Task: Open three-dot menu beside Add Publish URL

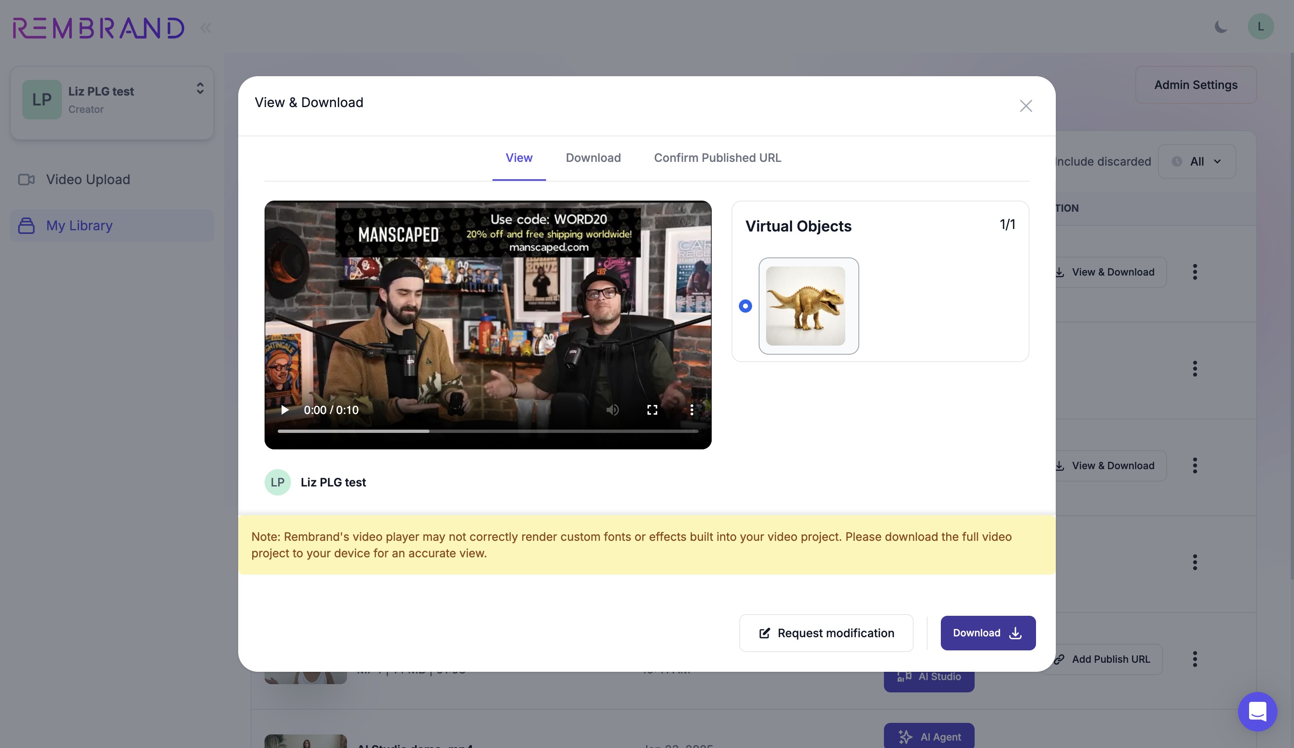Action: click(x=1195, y=659)
